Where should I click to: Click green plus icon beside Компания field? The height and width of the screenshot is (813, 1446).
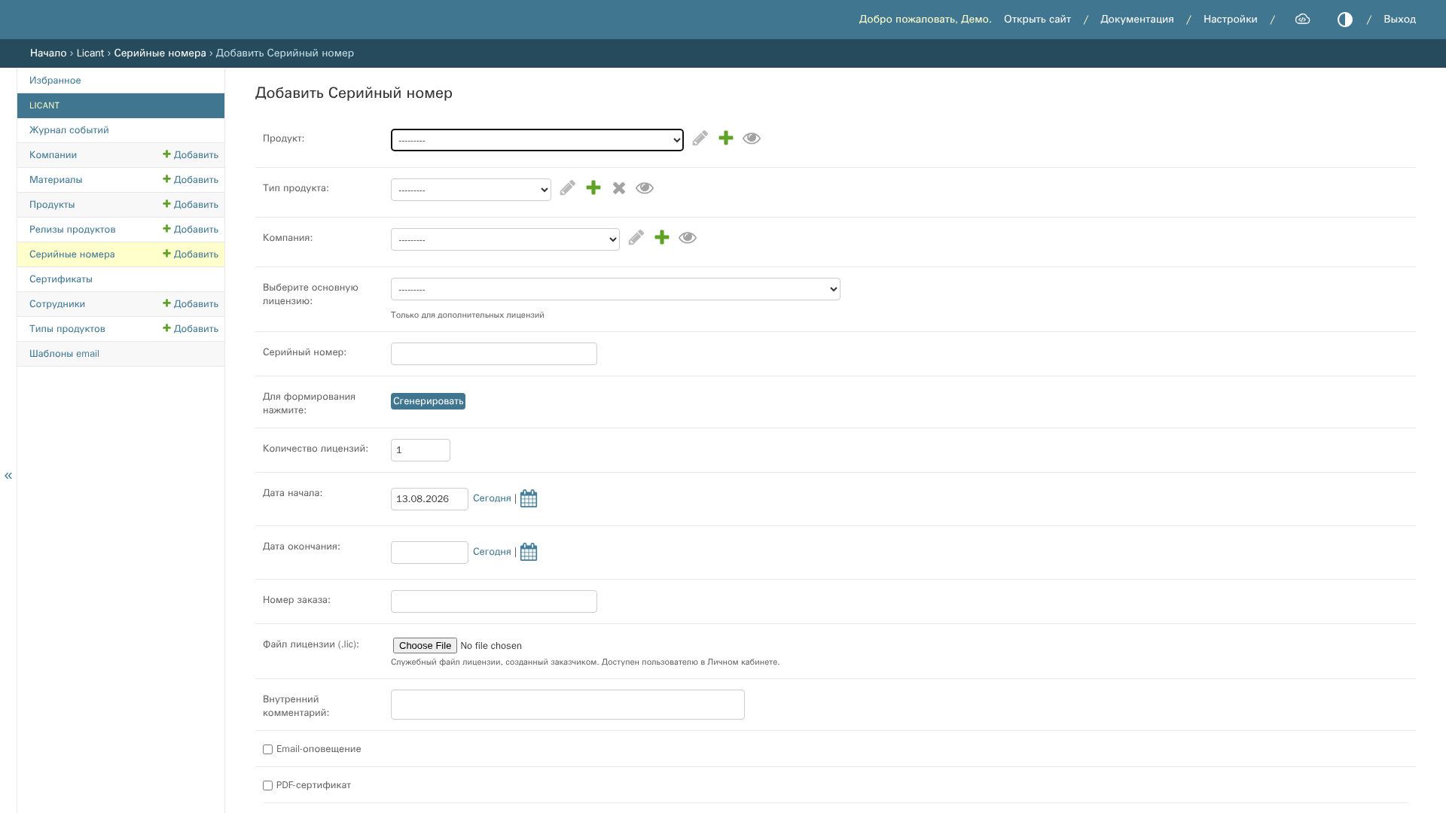(x=662, y=238)
